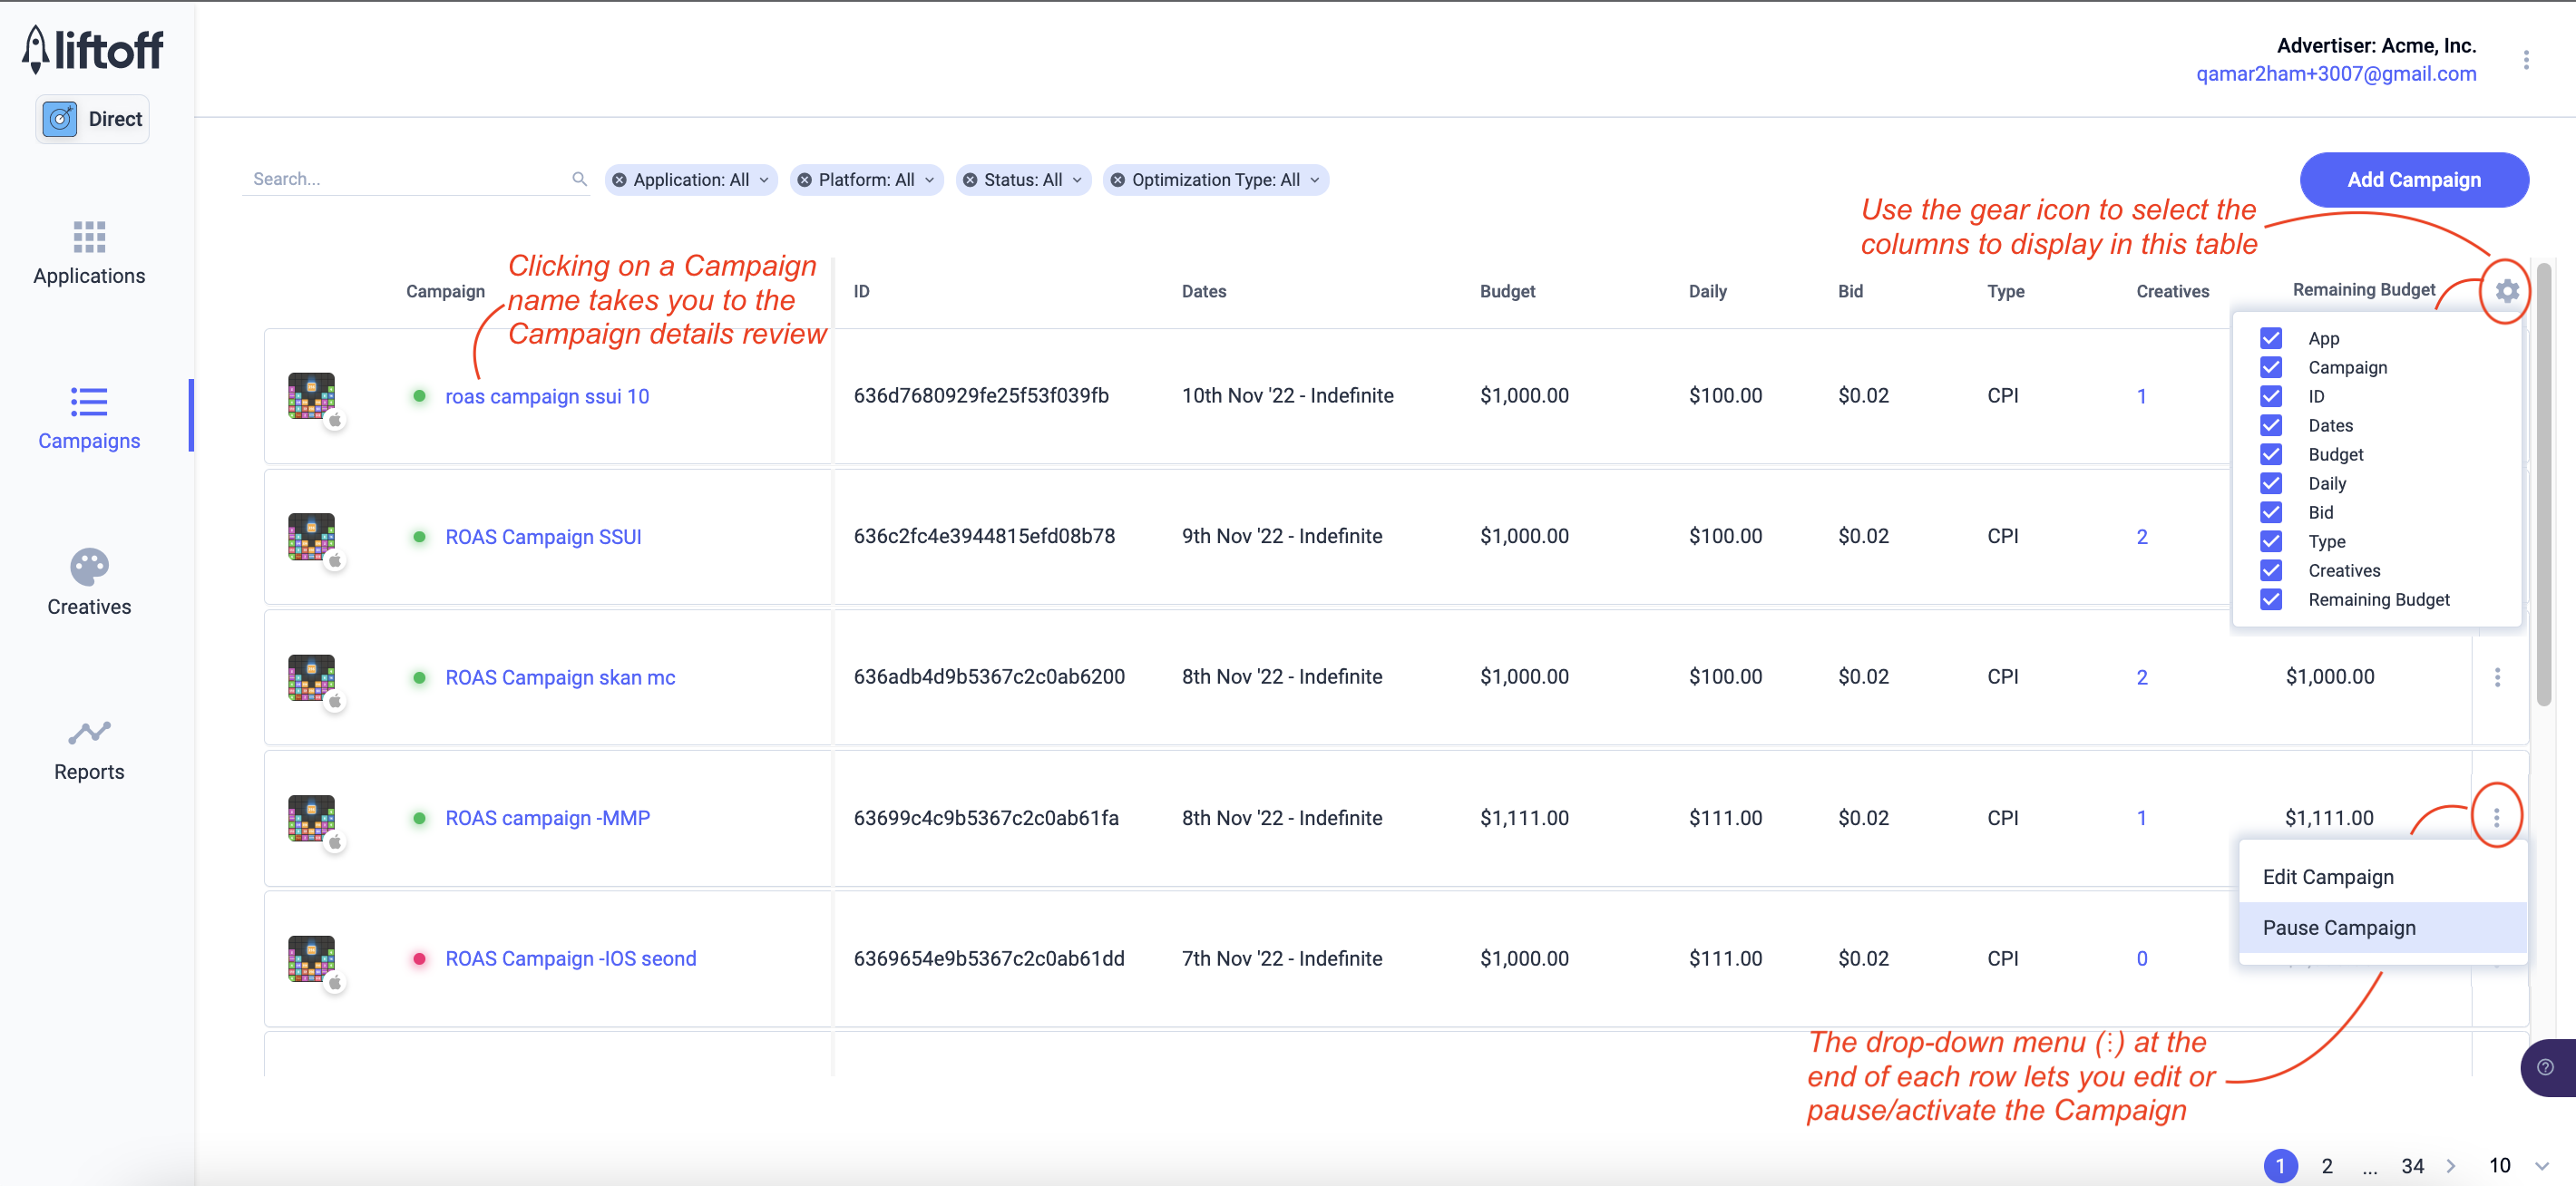
Task: Go to the Campaigns list icon
Action: [x=89, y=402]
